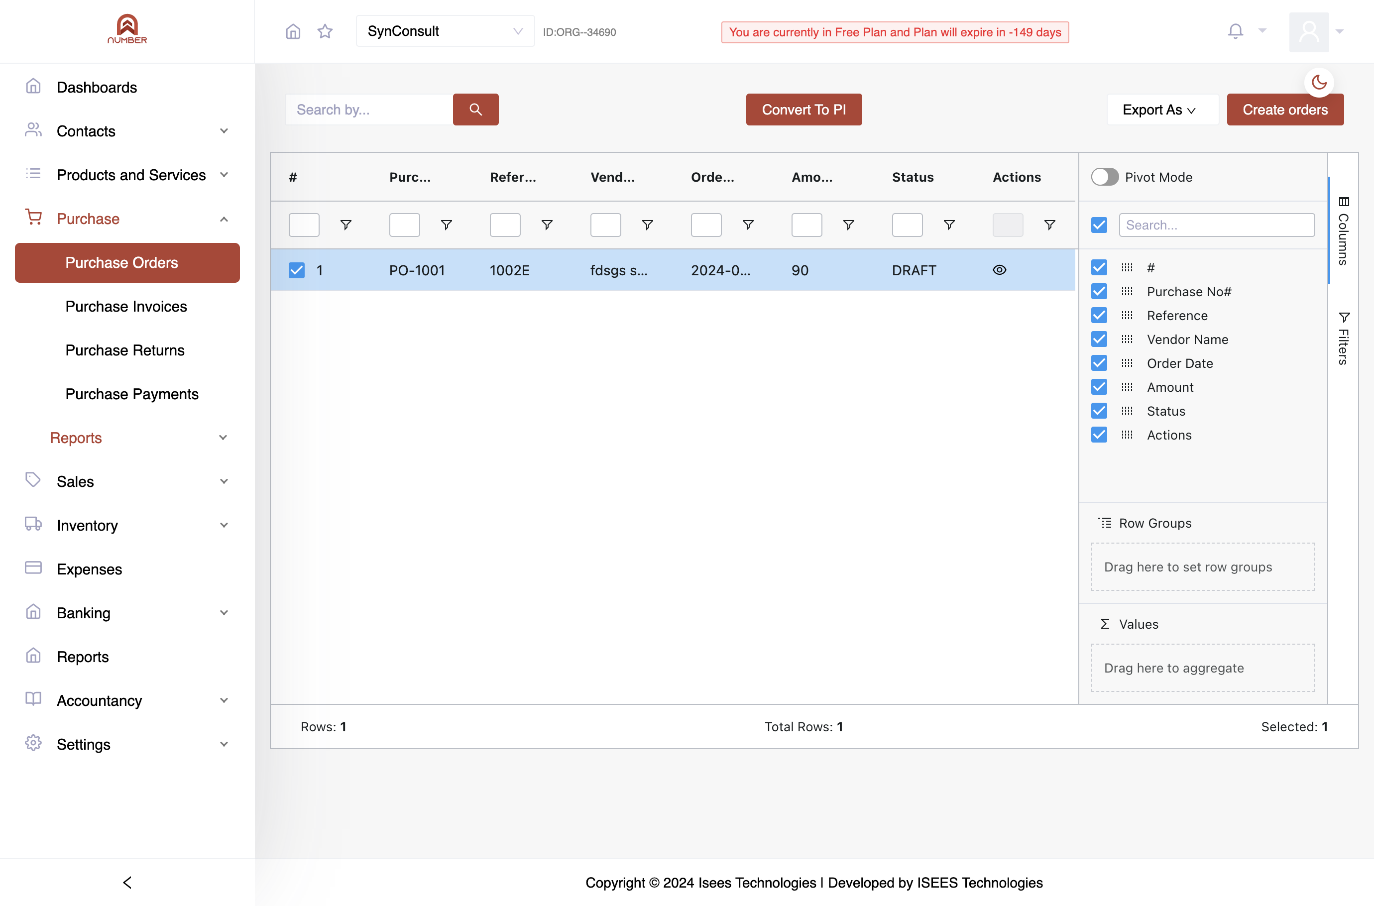Click the search magnifier button
This screenshot has height=906, width=1374.
click(475, 109)
